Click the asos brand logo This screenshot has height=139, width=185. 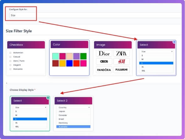pos(104,61)
